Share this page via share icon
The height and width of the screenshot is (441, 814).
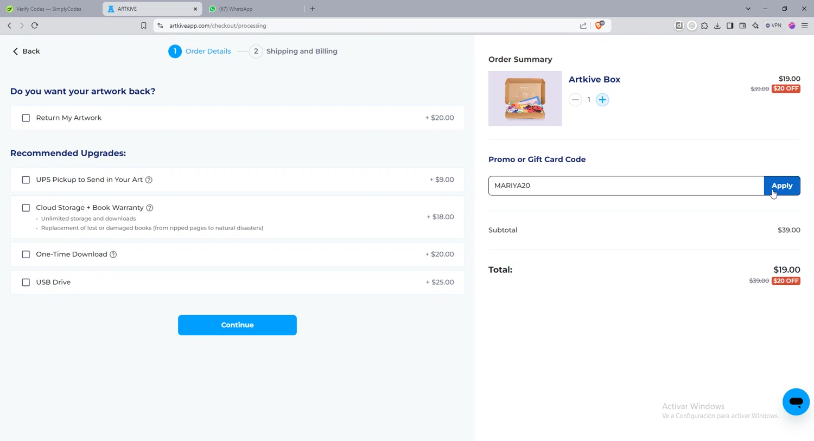pyautogui.click(x=583, y=25)
